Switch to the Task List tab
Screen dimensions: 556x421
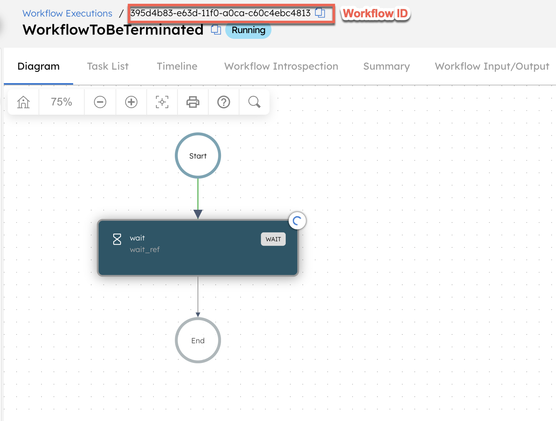tap(107, 66)
